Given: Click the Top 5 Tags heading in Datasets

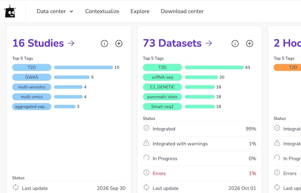Looking at the screenshot, I should pyautogui.click(x=153, y=58).
